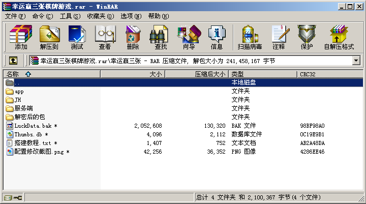Start 扫描病毒 (Virus Scan) tool
The image size is (366, 204).
[250, 38]
